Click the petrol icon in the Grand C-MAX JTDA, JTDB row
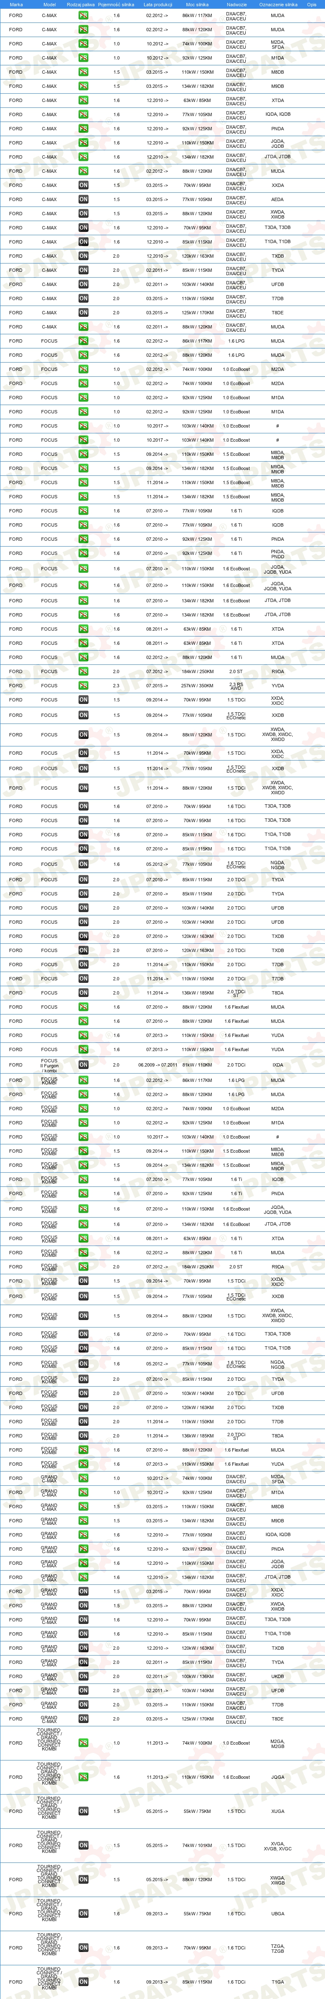Screen dimensions: 325x1999 pos(83,1578)
